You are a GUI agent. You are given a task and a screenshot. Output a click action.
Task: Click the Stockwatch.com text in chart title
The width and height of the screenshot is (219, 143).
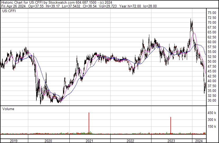[x=61, y=3]
